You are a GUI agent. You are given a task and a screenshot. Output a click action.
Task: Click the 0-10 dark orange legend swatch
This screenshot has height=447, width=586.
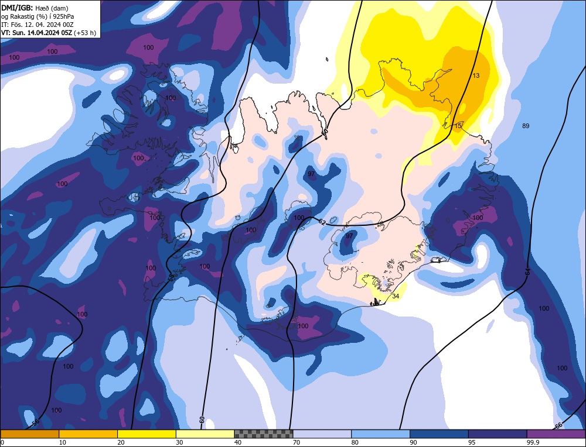(x=29, y=434)
